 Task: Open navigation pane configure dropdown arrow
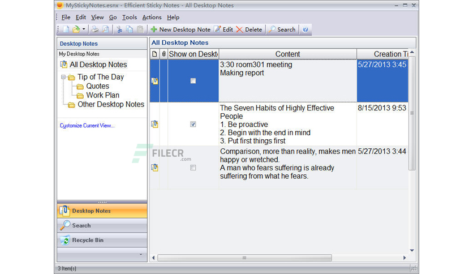coord(141,254)
